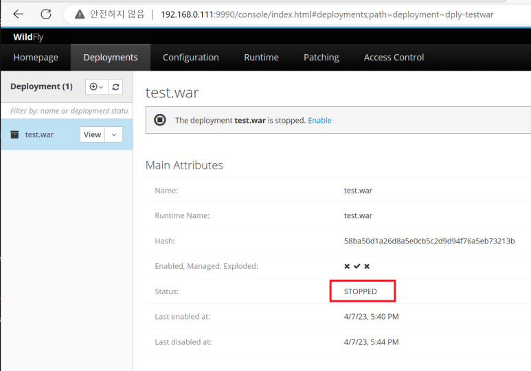Click the Exploded cross mark icon
Image resolution: width=531 pixels, height=371 pixels.
point(367,266)
